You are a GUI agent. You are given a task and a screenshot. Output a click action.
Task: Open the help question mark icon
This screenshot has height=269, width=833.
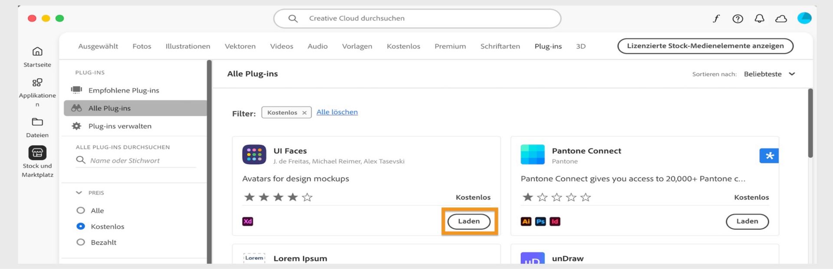pyautogui.click(x=738, y=19)
